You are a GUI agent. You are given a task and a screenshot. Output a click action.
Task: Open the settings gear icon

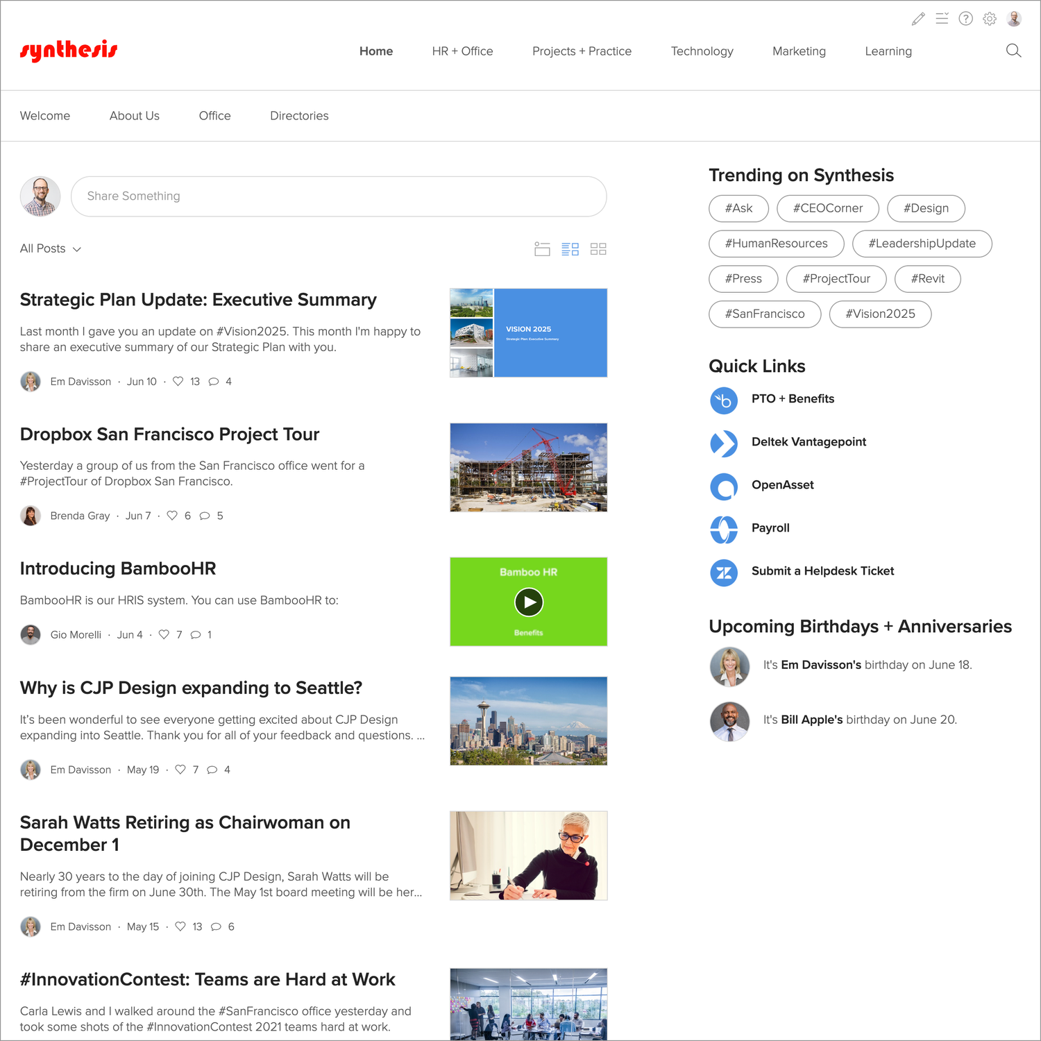pos(990,19)
